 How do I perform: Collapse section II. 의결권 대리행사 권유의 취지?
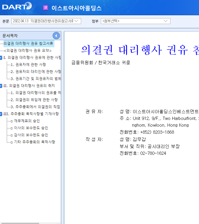pos(1,86)
